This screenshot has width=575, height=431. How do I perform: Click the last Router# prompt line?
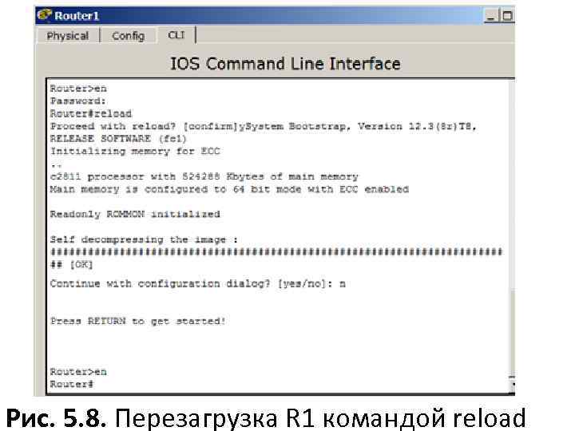pyautogui.click(x=72, y=385)
